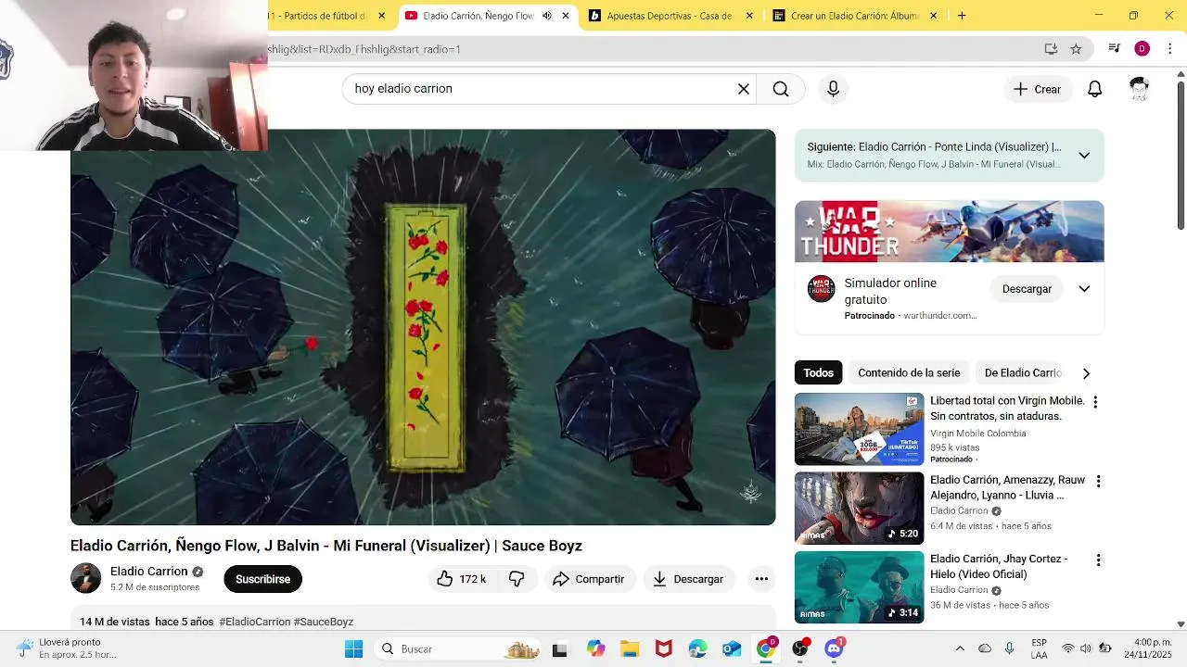Image resolution: width=1187 pixels, height=667 pixels.
Task: Open OBS Studio from the taskbar
Action: [x=800, y=648]
